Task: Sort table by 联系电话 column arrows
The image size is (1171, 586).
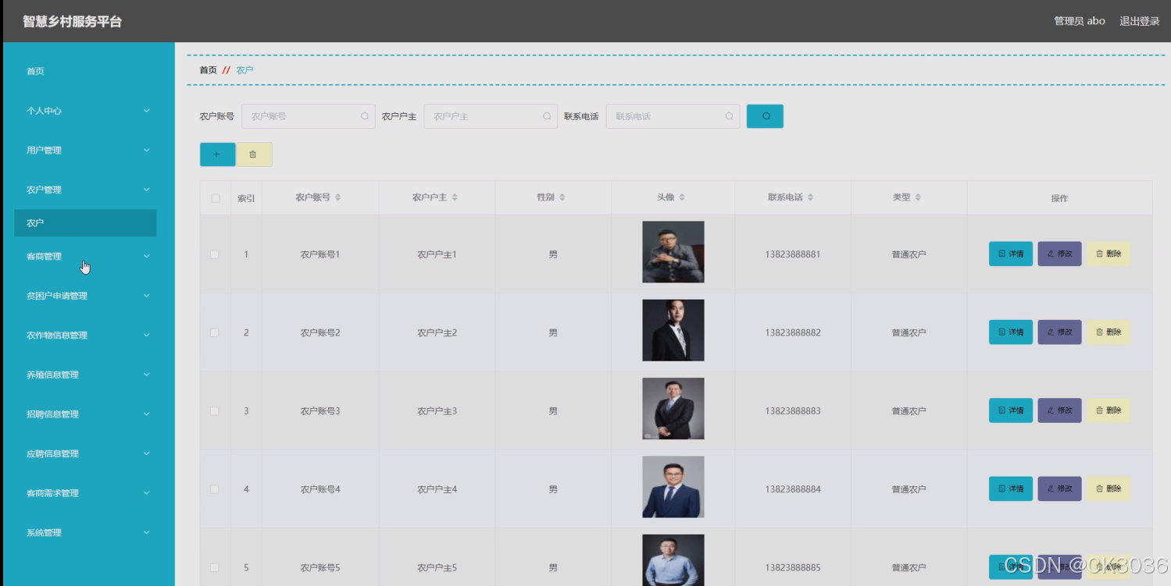Action: point(810,197)
